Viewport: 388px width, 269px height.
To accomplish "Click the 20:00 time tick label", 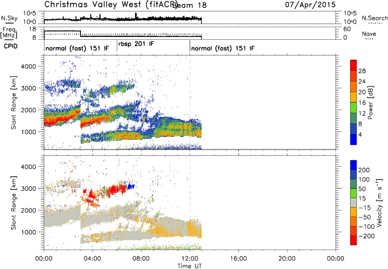I will click(x=287, y=259).
